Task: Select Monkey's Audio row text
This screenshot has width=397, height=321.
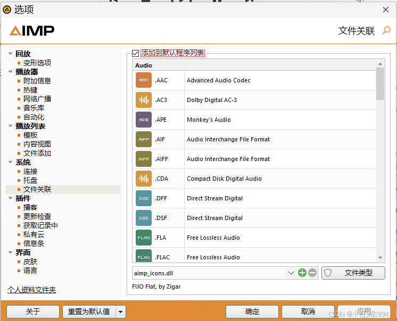Action: tap(209, 120)
